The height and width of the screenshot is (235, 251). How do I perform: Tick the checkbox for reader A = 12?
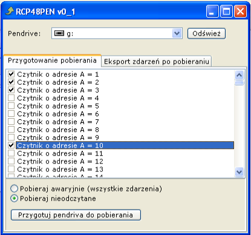click(x=11, y=161)
